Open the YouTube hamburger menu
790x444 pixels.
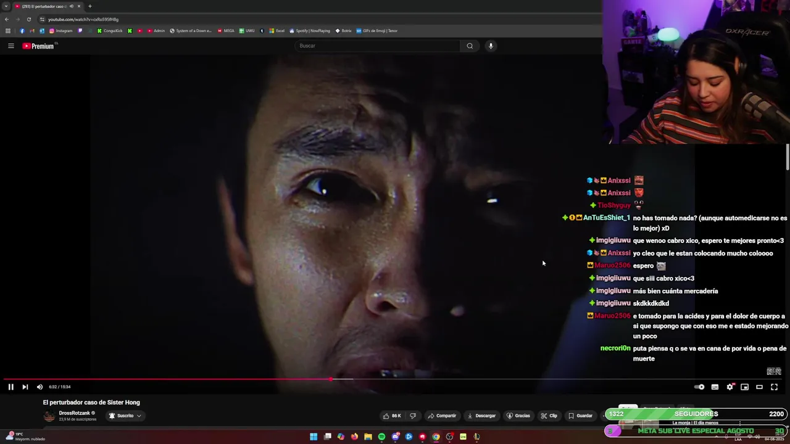pyautogui.click(x=10, y=46)
